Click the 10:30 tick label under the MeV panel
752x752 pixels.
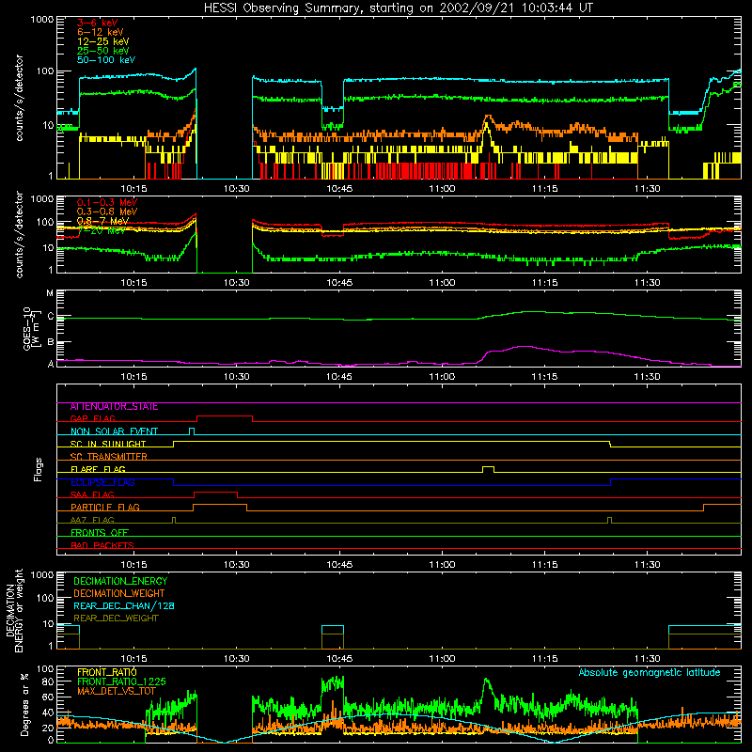point(237,283)
